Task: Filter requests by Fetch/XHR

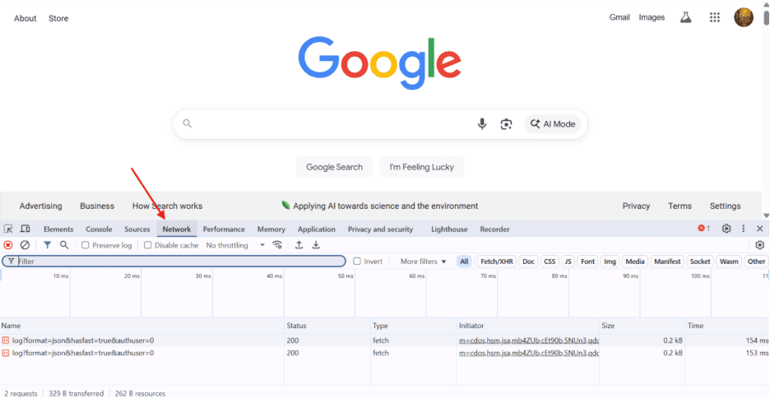Action: (497, 261)
